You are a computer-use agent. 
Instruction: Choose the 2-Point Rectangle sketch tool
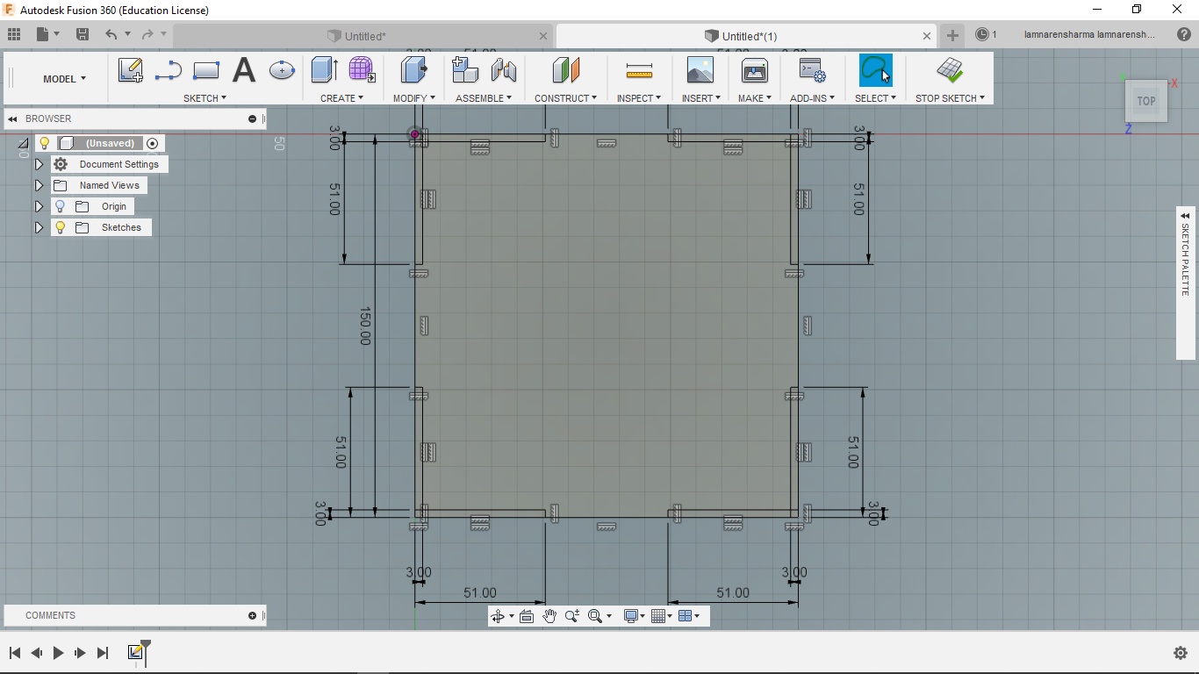(206, 70)
